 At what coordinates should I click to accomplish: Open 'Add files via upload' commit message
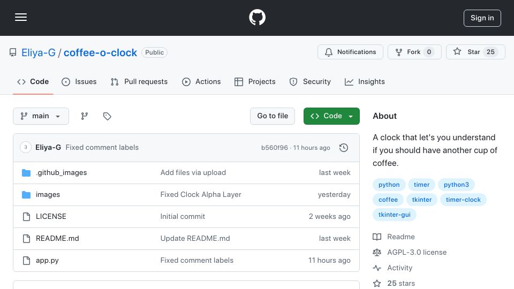[x=193, y=173]
